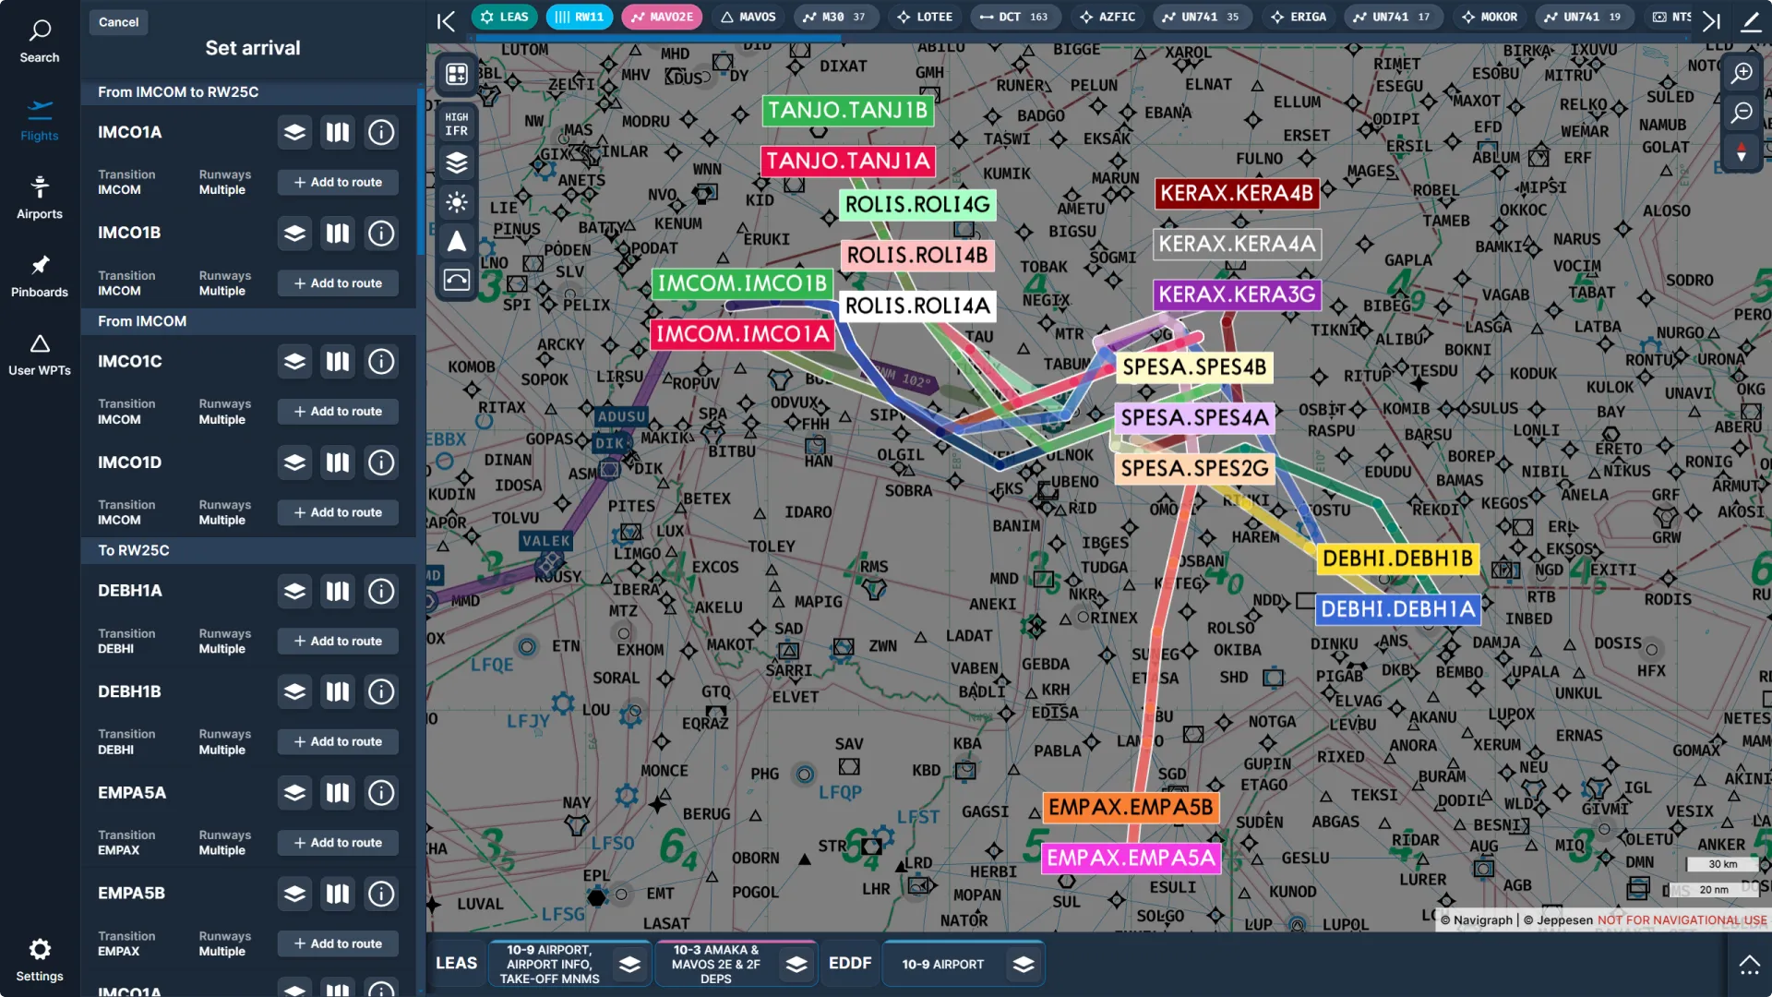Expand the bottom-right chevron panel
Viewport: 1772px width, 997px height.
[1751, 966]
